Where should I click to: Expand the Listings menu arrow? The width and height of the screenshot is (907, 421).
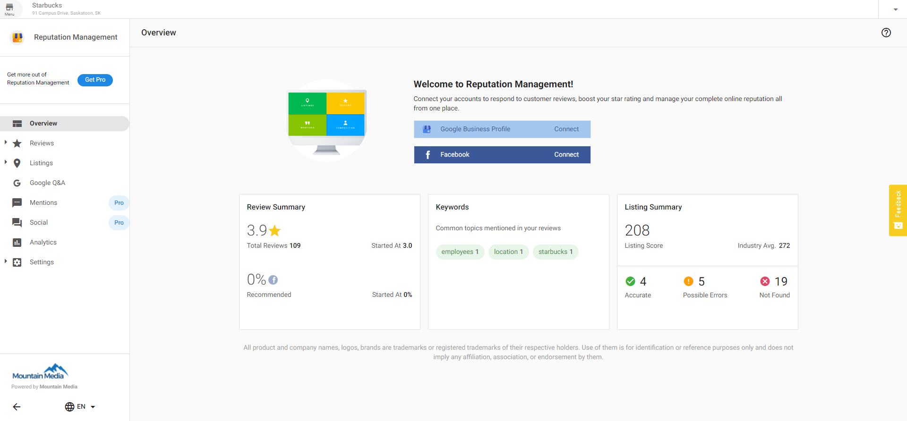[x=6, y=162]
